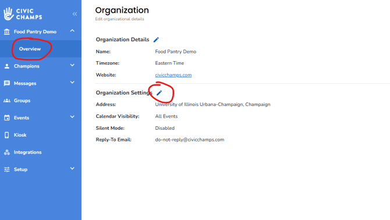Select the Setup menu label
This screenshot has height=220, width=390.
[x=20, y=169]
